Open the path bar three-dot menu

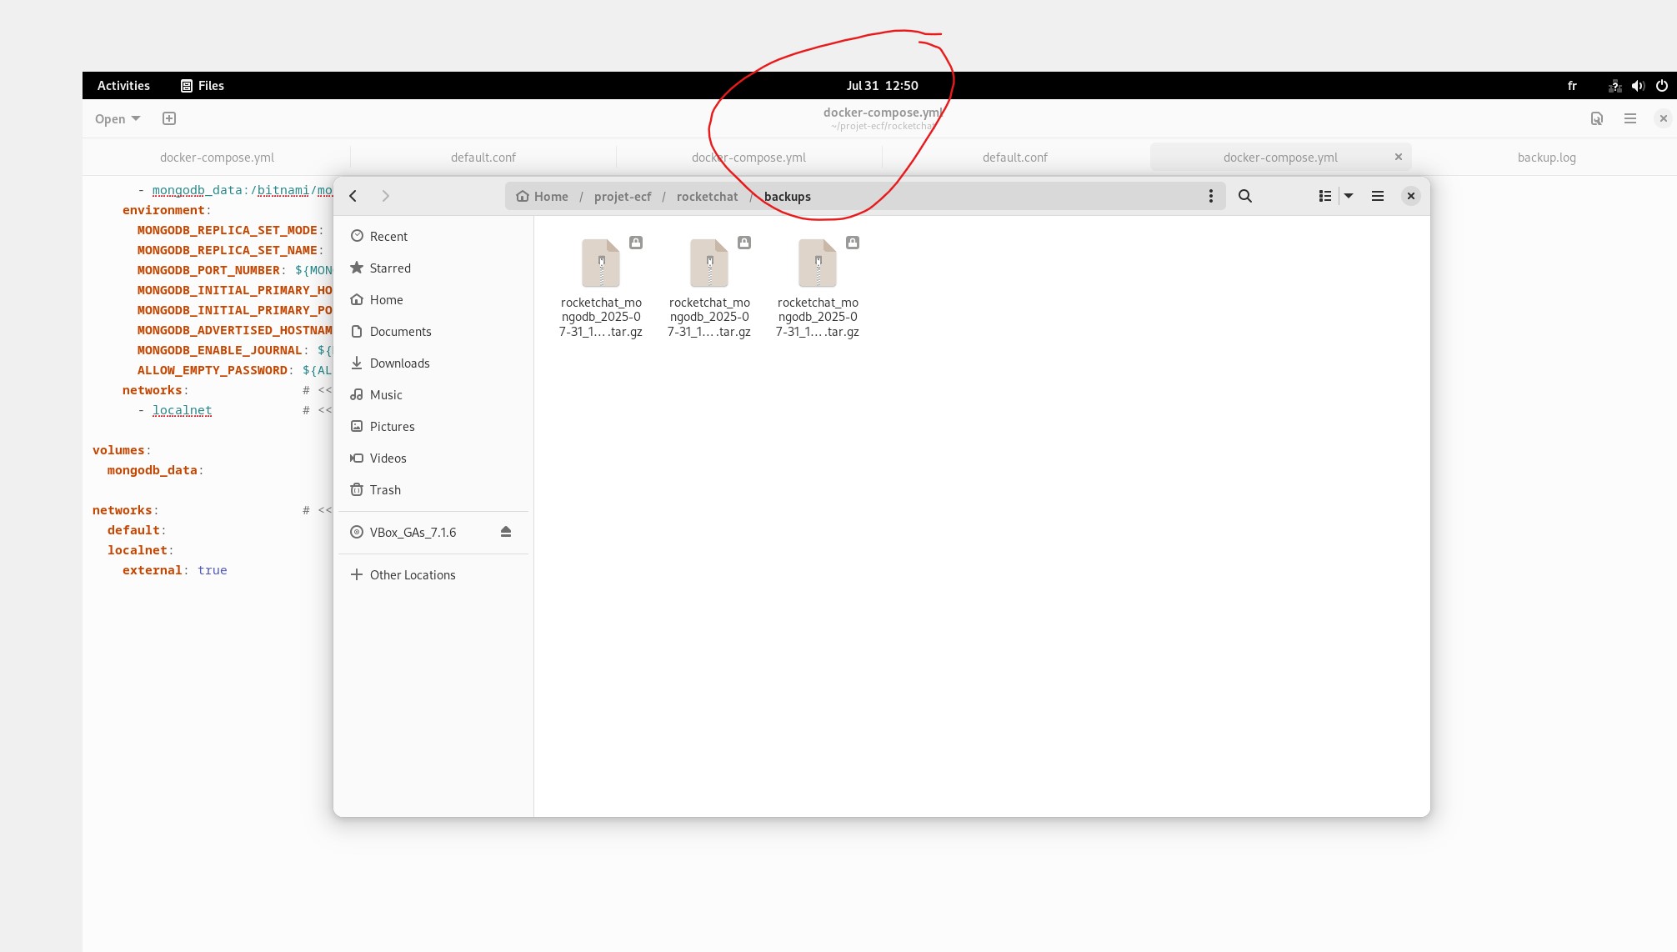(x=1211, y=196)
